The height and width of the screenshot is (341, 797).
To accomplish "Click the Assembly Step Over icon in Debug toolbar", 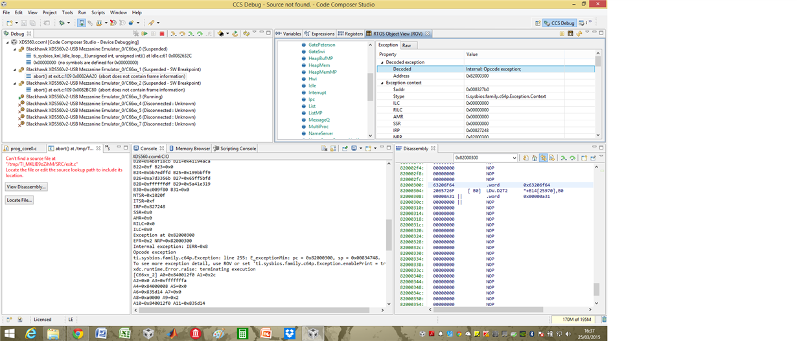I will tap(200, 34).
